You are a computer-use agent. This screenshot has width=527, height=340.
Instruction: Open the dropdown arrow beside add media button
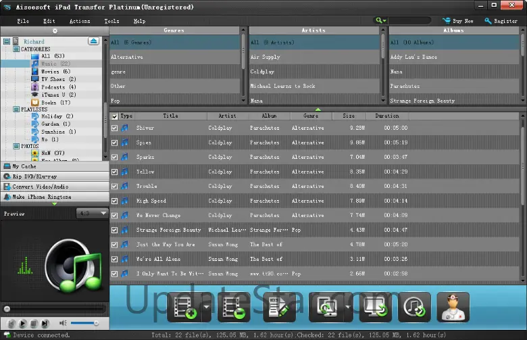(205, 308)
